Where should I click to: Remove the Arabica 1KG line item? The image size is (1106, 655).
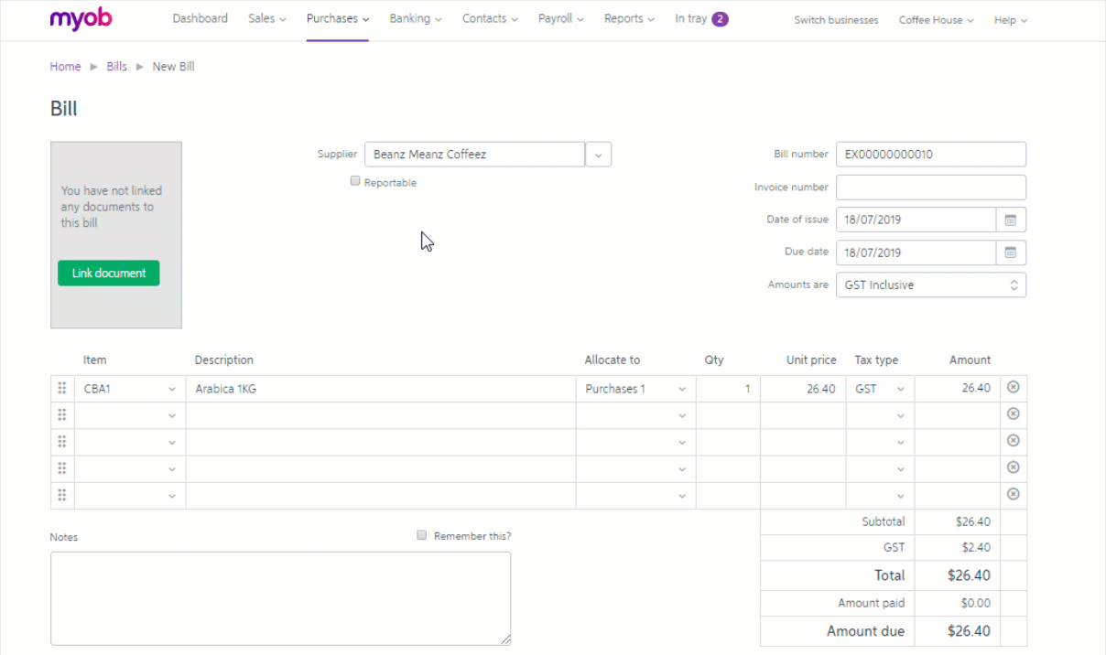point(1013,388)
